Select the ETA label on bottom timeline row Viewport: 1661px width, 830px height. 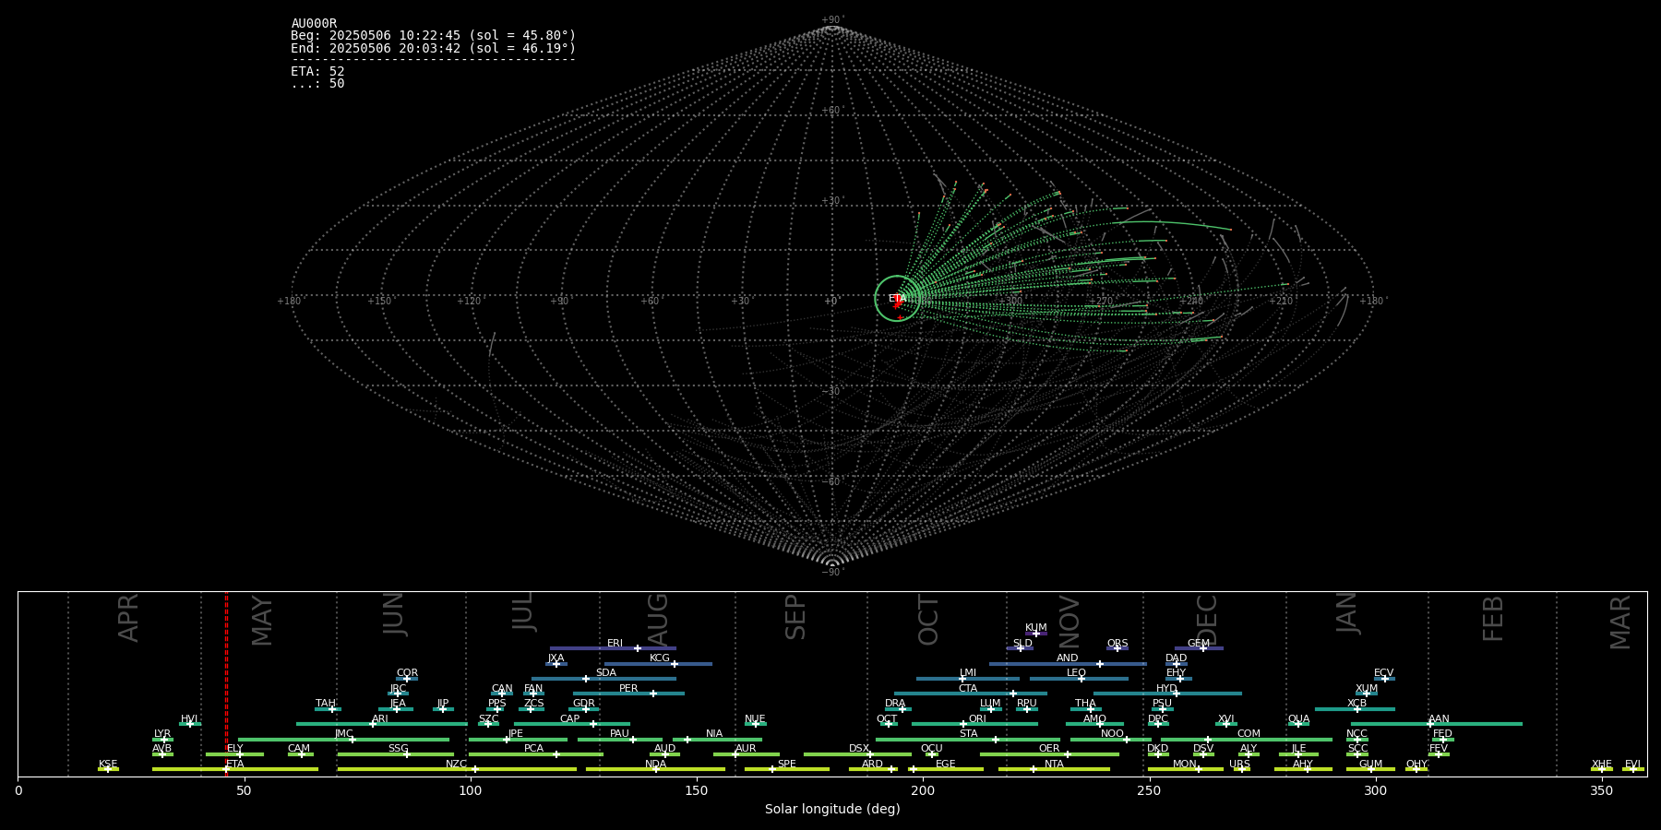pos(235,765)
